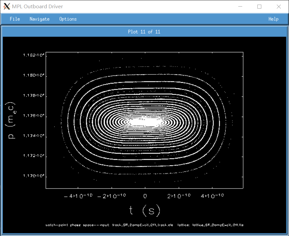289x236 pixels.
Task: Click the X application icon in title bar
Action: tap(7, 7)
